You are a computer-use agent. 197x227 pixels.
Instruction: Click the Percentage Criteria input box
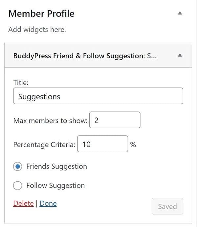(102, 144)
